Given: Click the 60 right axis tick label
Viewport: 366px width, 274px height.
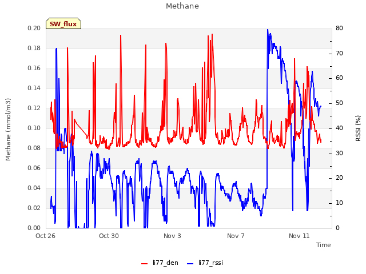Looking at the screenshot, I should [x=339, y=78].
